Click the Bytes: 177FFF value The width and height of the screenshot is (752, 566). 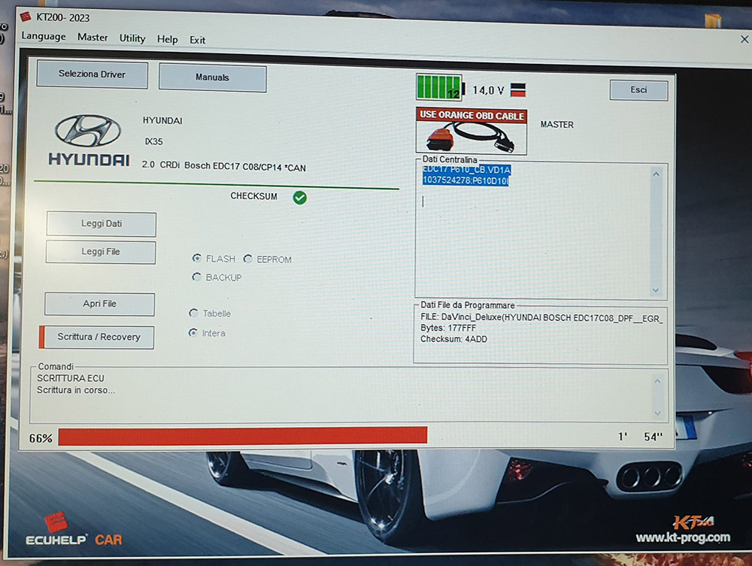pyautogui.click(x=448, y=328)
